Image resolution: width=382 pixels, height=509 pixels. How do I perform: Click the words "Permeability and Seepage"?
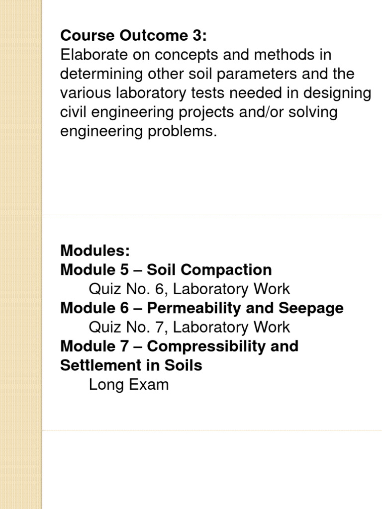click(245, 308)
